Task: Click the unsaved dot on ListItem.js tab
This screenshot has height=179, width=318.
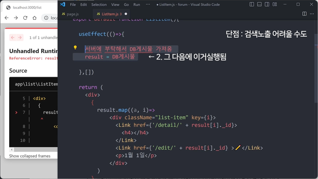Action: pyautogui.click(x=126, y=14)
